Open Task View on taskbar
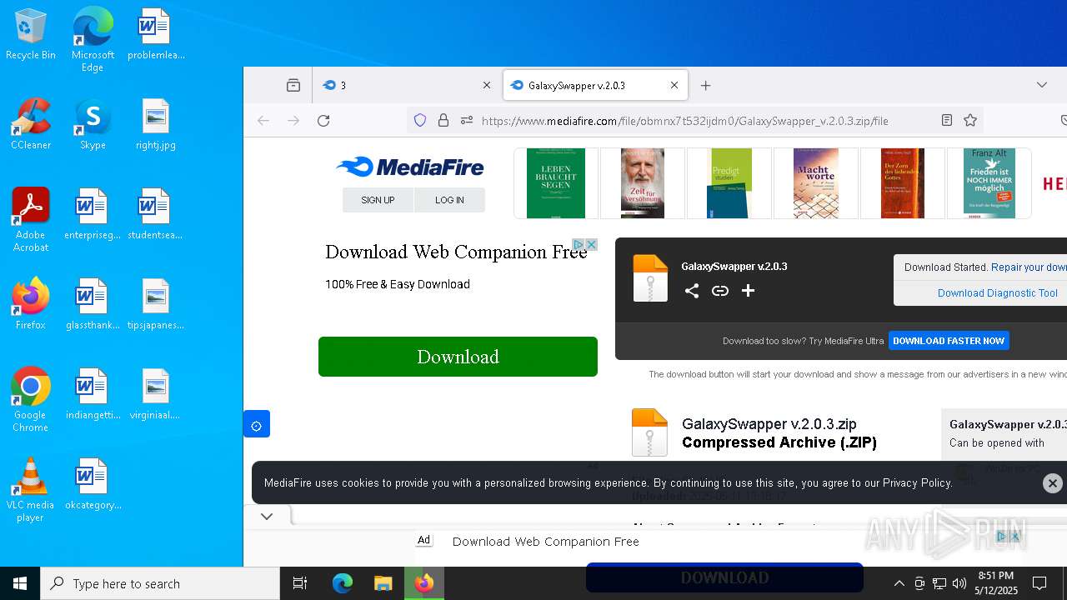 click(x=300, y=583)
